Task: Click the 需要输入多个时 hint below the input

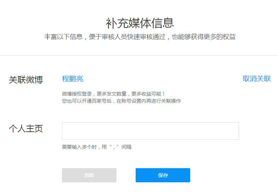Action: point(96,147)
